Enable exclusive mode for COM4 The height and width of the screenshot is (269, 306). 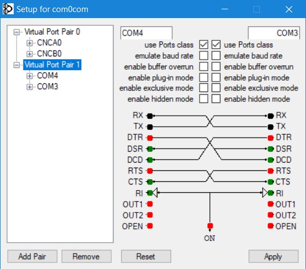(x=203, y=88)
